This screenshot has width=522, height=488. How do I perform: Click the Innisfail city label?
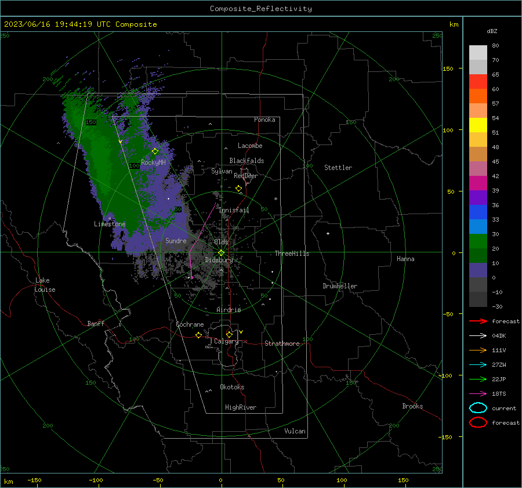234,210
